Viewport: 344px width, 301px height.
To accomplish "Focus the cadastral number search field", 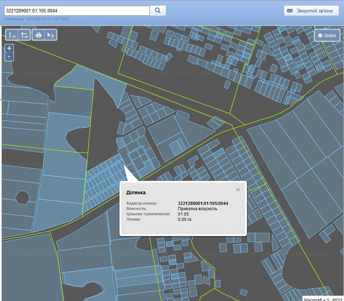I will pyautogui.click(x=76, y=10).
